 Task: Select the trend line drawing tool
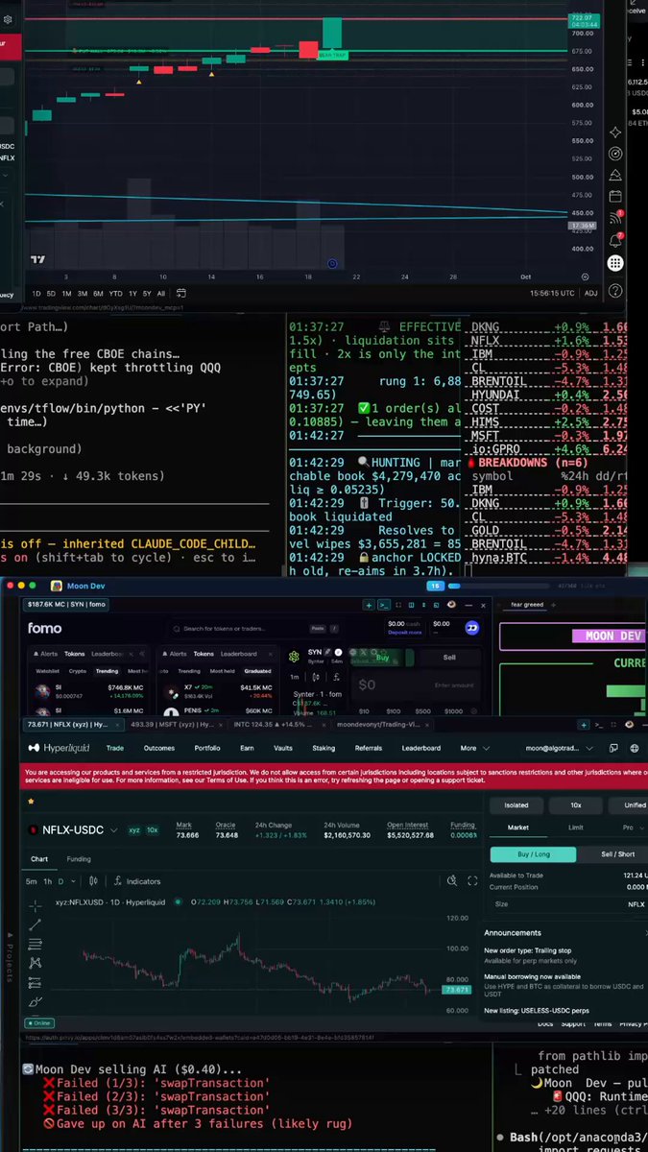pos(36,924)
